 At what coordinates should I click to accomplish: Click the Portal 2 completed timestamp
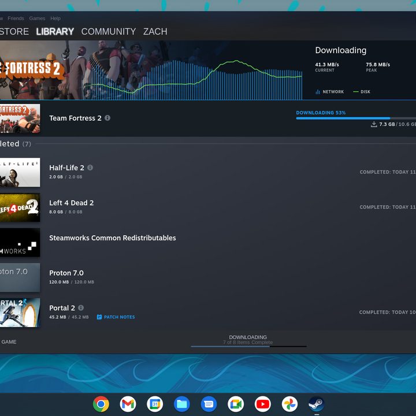(387, 312)
